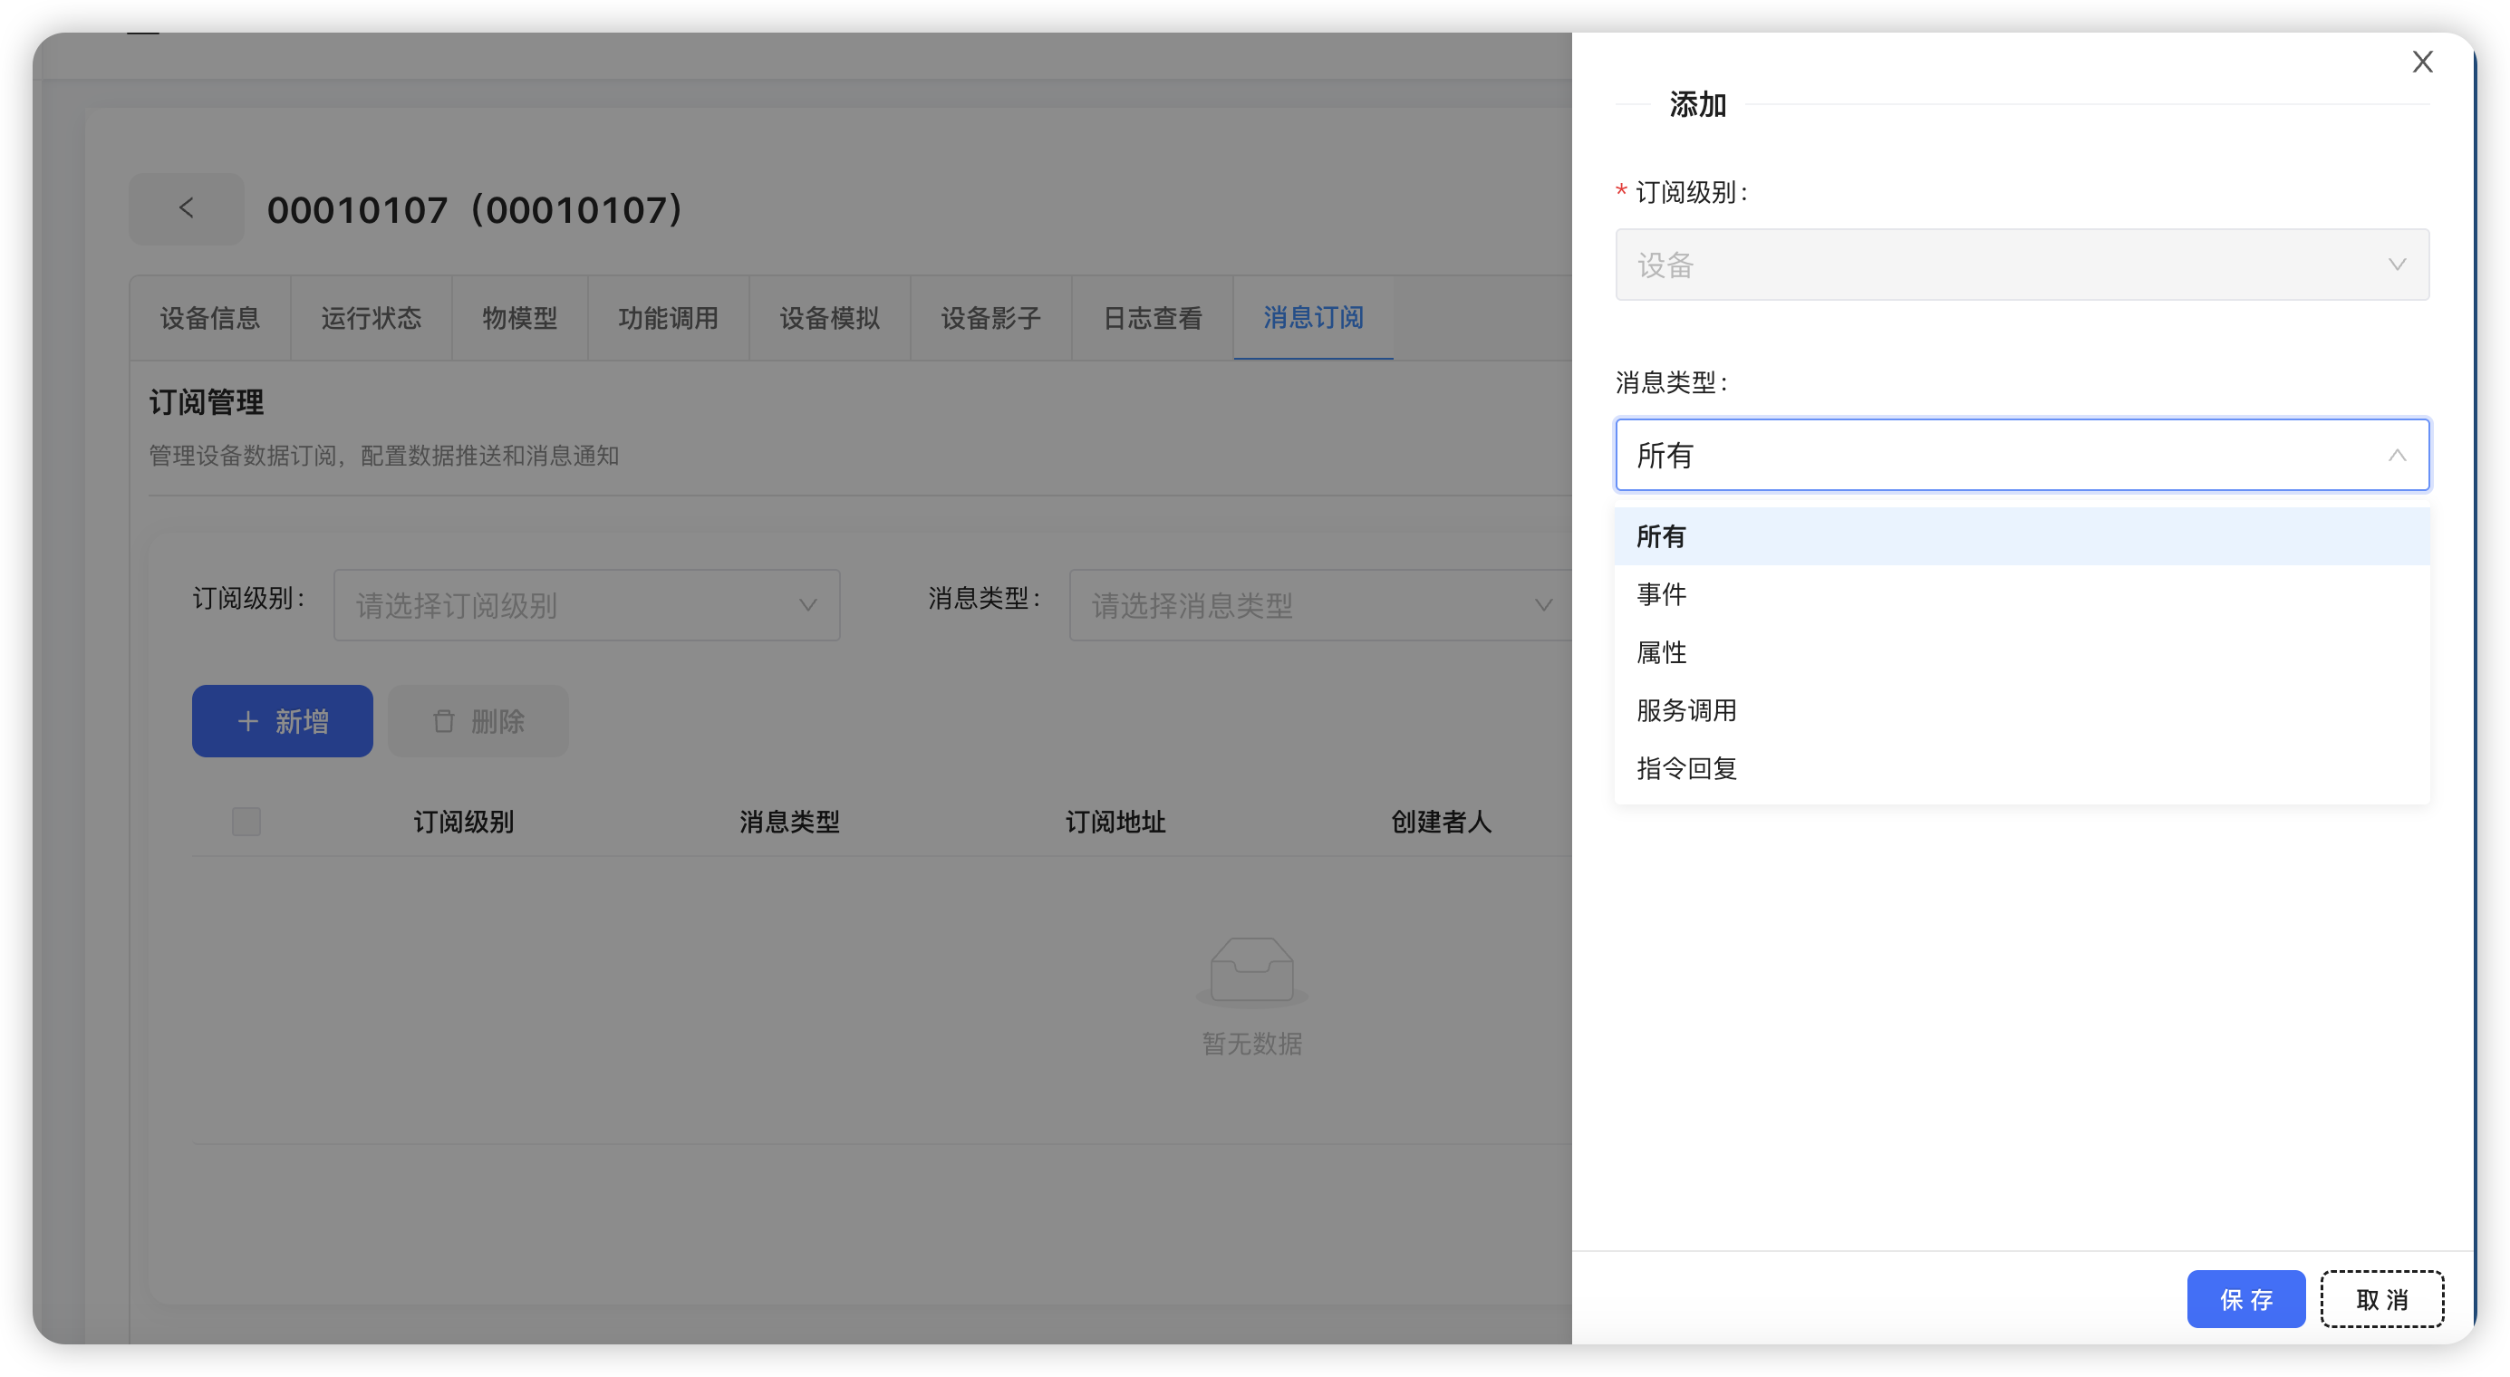Viewport: 2510px width, 1377px height.
Task: Toggle the select-all checkbox in table header
Action: (246, 821)
